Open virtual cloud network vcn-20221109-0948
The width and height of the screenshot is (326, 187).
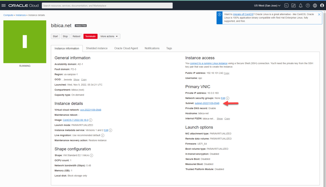point(91,110)
